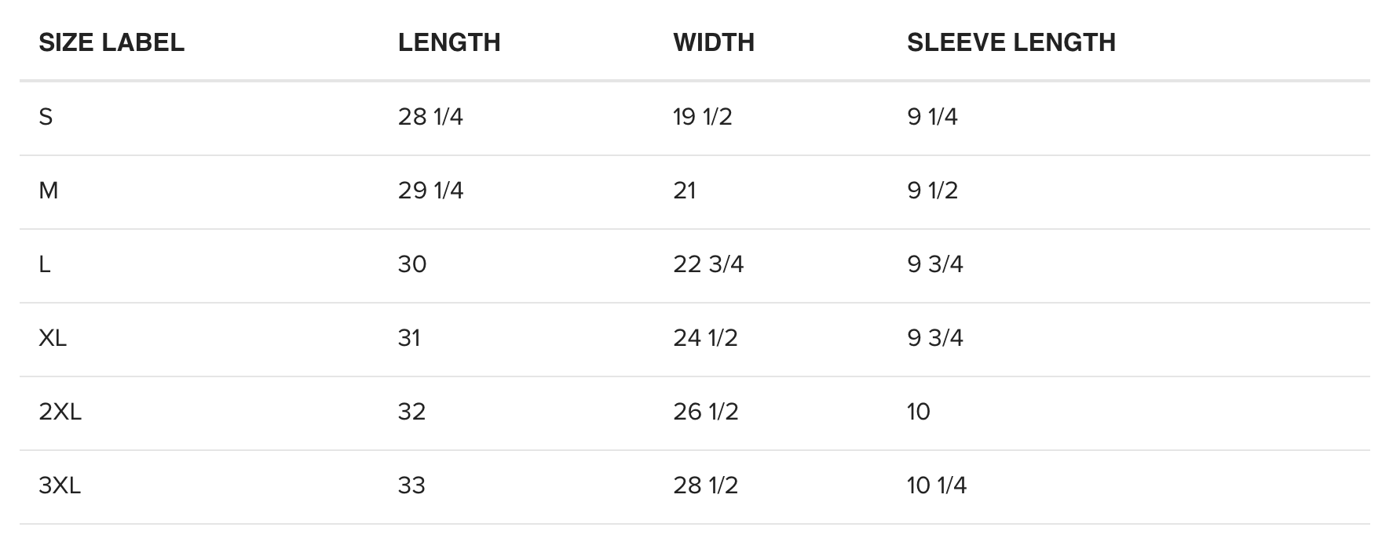
Task: Click the 28 1/4 length value
Action: [x=430, y=117]
